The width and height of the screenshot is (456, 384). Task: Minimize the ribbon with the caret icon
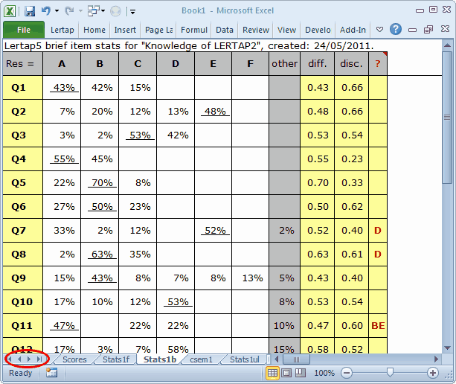[380, 30]
